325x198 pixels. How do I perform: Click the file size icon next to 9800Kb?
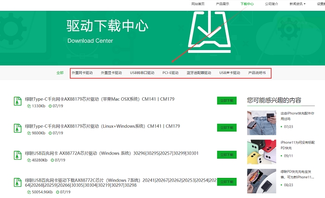[29, 133]
